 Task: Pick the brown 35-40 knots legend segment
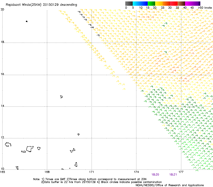click(181, 3)
